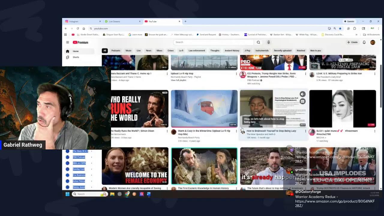384x216 pixels.
Task: Select the Lo-fi filter chip
Action: [181, 51]
